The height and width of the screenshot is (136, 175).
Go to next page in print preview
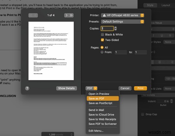[x=66, y=15]
